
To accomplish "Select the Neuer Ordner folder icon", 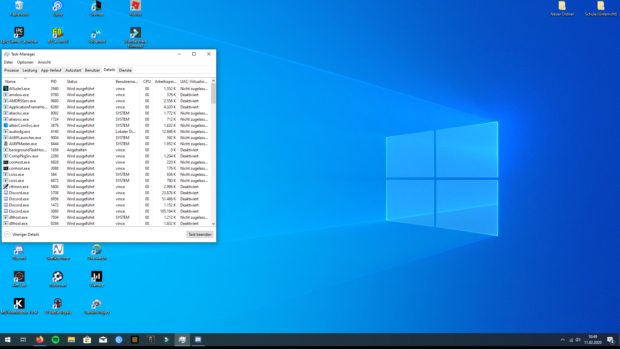I will [562, 8].
